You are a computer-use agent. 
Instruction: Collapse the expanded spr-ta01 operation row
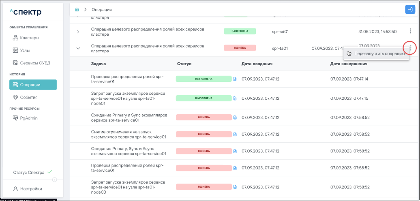[78, 49]
